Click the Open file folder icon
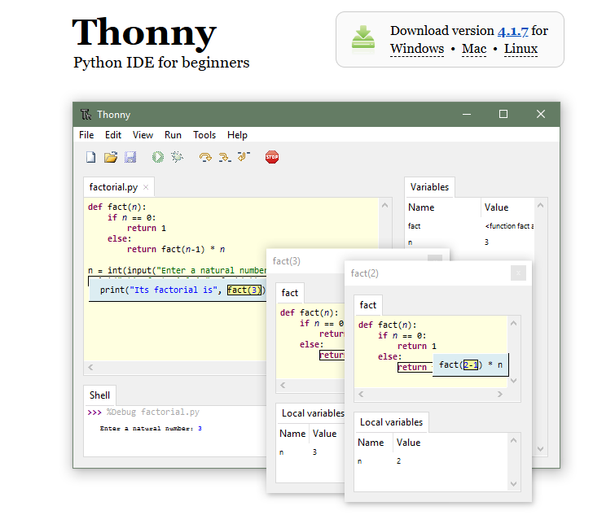 111,157
